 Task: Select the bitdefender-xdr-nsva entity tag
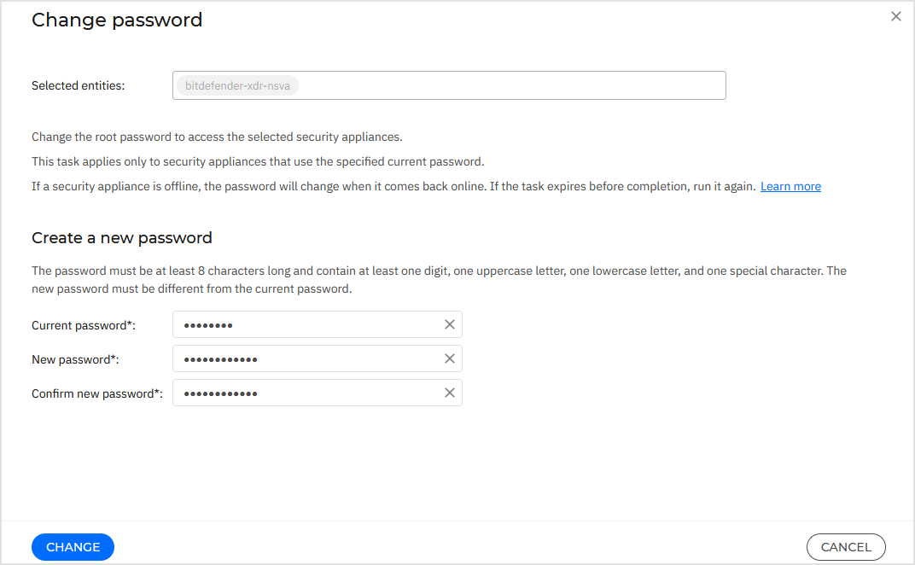tap(236, 85)
